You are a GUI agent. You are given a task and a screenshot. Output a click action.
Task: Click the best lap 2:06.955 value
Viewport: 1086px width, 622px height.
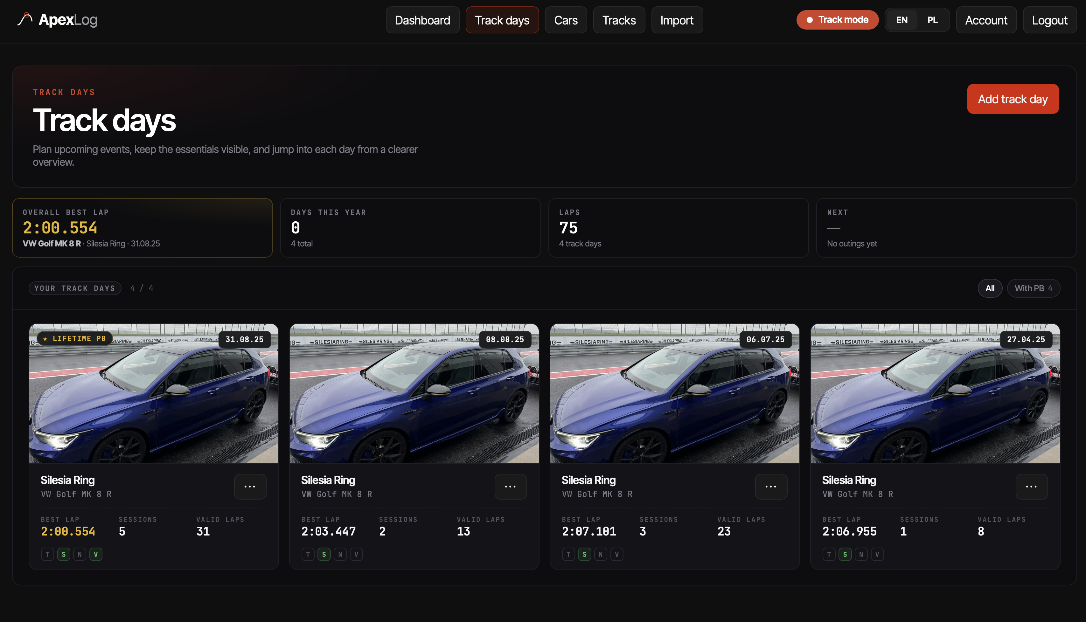tap(849, 531)
